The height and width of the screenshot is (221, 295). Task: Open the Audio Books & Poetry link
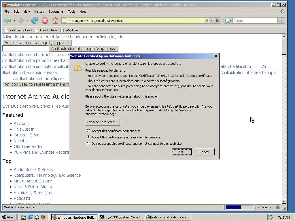coord(33,169)
